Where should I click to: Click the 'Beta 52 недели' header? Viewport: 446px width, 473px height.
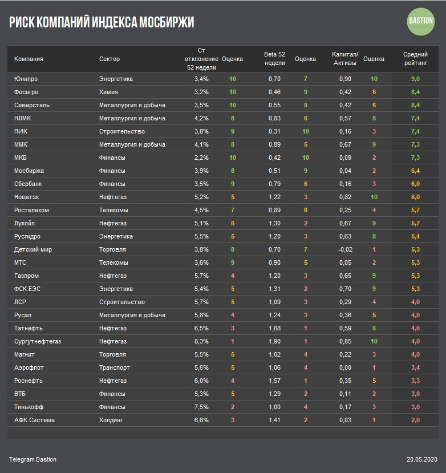274,59
